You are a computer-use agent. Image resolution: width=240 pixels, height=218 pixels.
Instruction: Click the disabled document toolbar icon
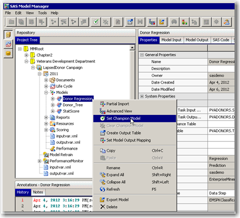(x=118, y=22)
